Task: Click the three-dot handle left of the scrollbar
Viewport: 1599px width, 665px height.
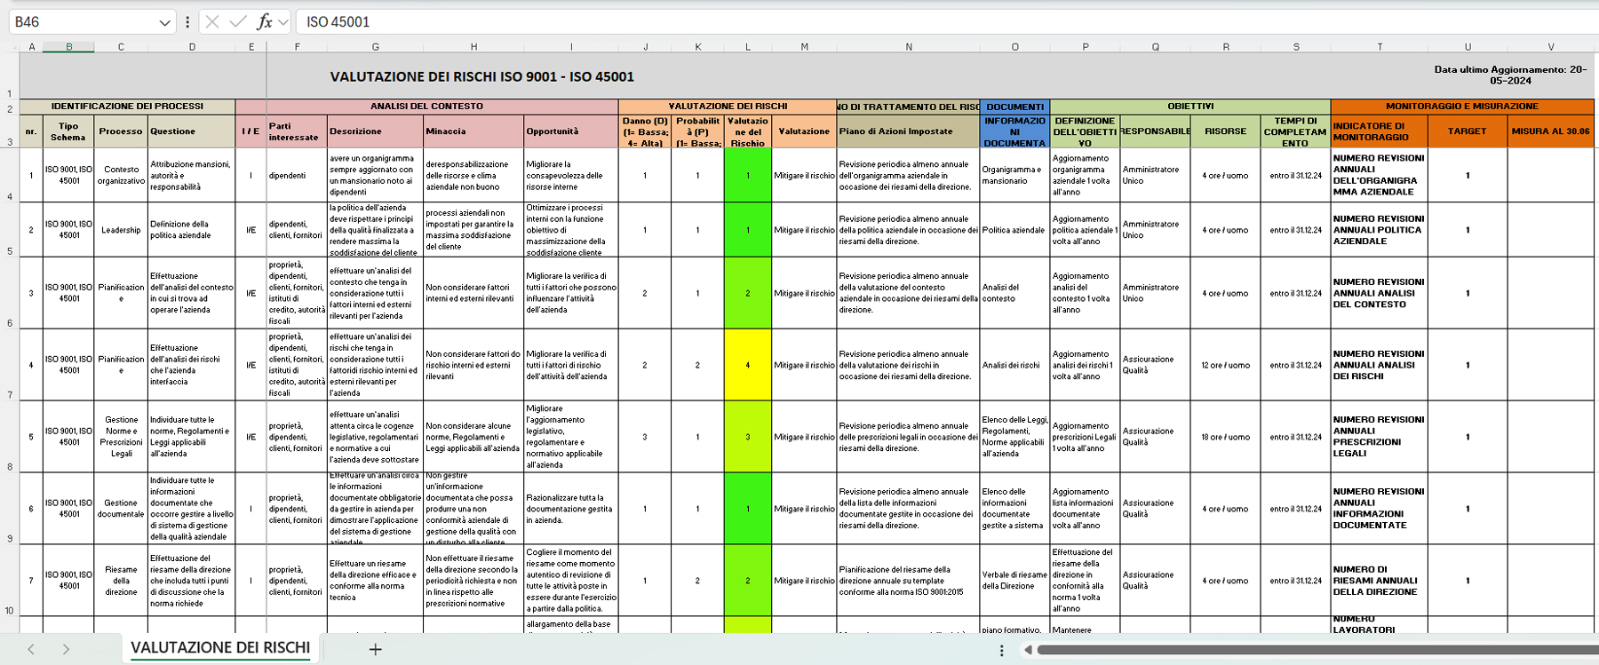Action: click(x=1002, y=650)
